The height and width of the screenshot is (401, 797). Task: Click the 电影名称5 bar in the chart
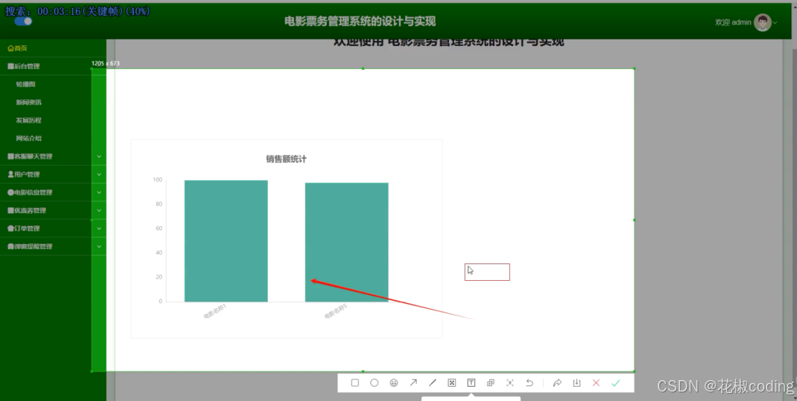pos(347,242)
